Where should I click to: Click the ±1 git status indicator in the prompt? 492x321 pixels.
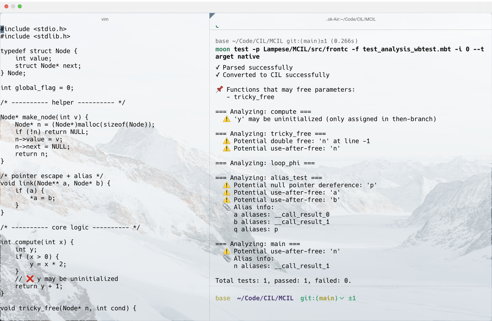click(352, 298)
